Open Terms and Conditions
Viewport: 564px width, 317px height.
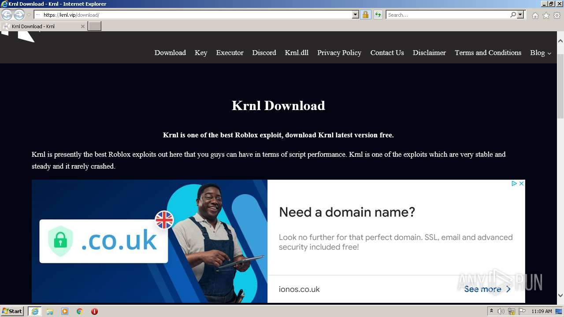coord(488,53)
